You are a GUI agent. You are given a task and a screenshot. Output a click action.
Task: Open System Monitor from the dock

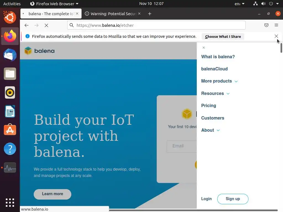[x=10, y=168]
